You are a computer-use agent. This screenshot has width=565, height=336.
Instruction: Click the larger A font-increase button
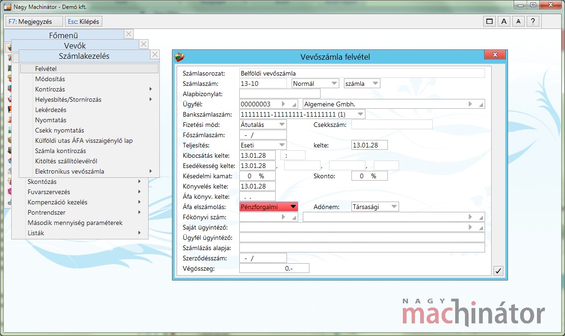pos(504,21)
